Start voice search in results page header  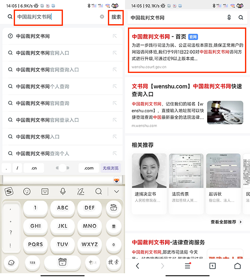pyautogui.click(x=229, y=18)
